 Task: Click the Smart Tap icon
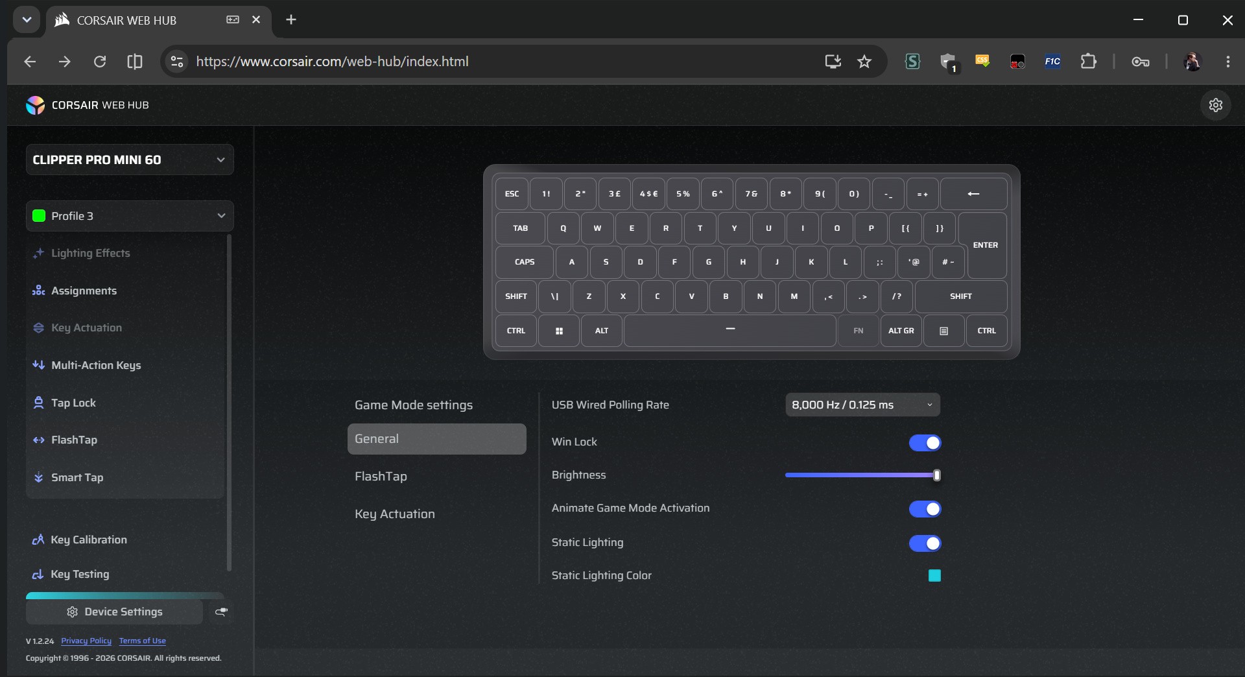pos(38,477)
